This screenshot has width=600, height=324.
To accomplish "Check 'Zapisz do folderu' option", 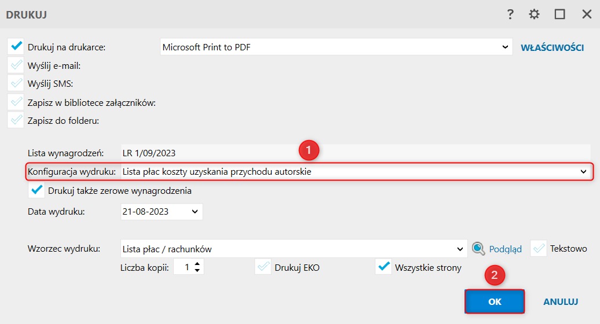I will (16, 121).
